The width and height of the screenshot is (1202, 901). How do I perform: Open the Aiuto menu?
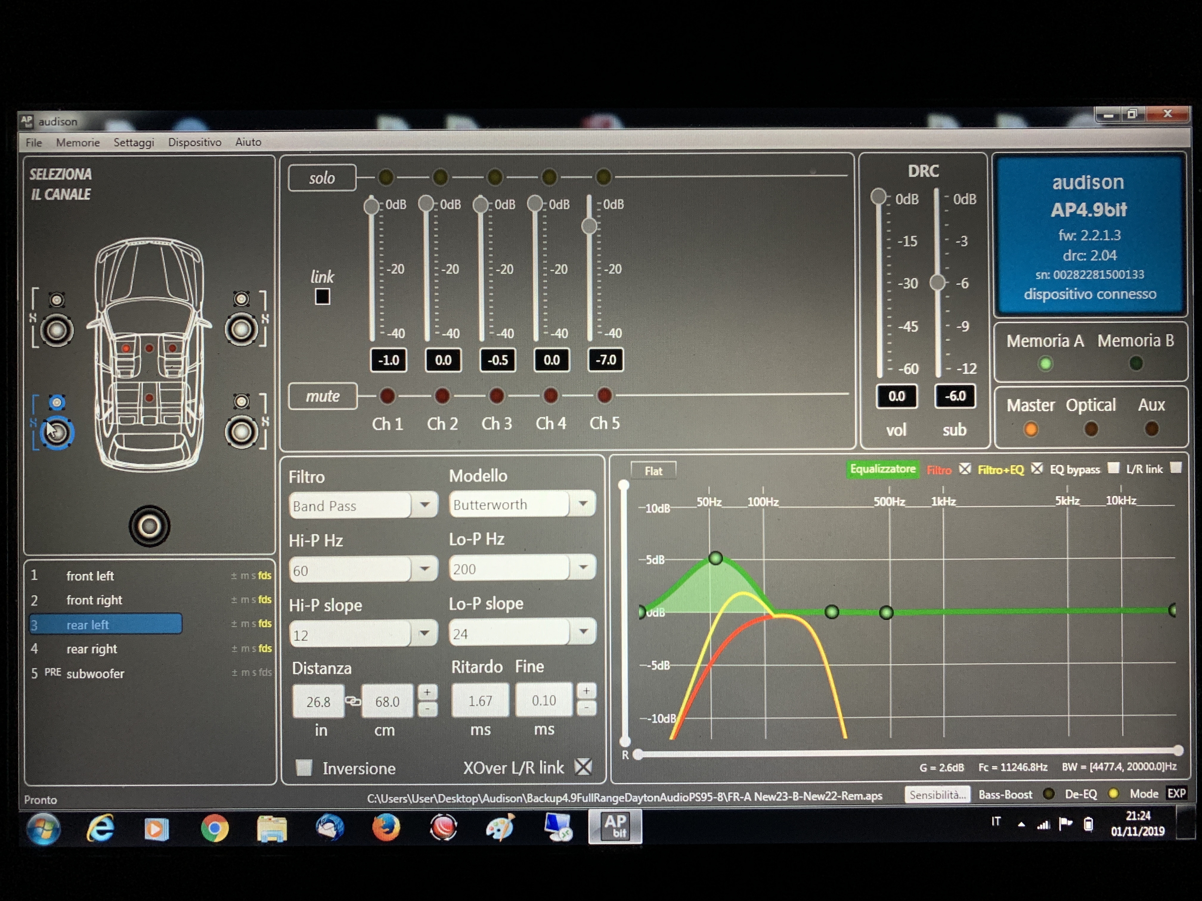(x=248, y=142)
